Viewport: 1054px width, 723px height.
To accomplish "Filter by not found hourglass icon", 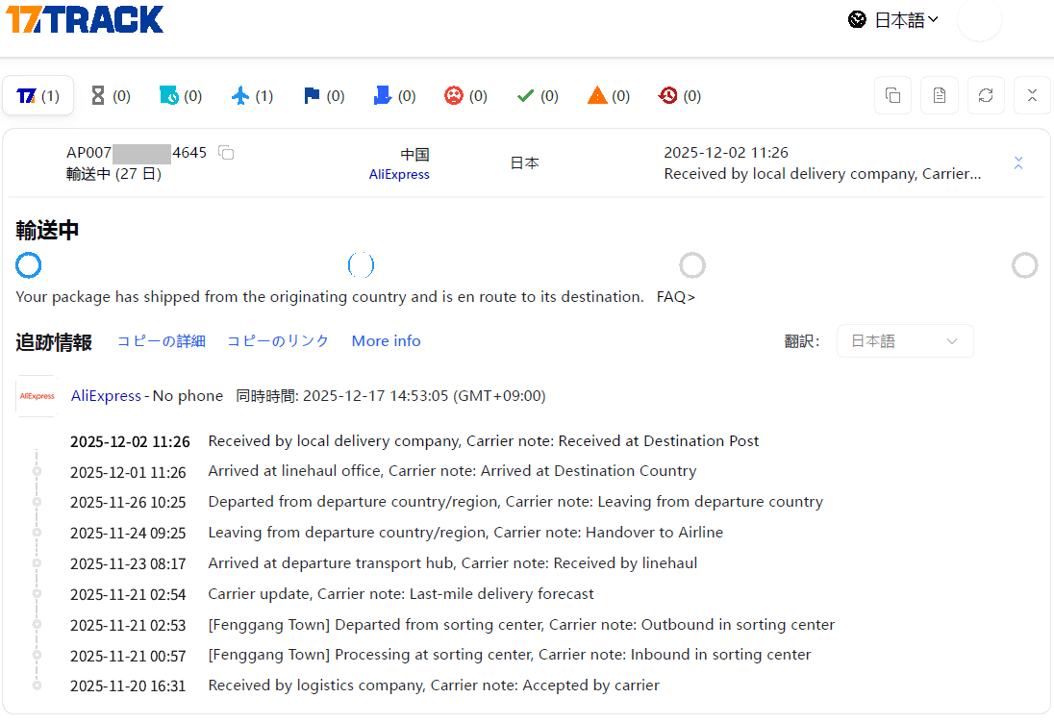I will tap(110, 96).
